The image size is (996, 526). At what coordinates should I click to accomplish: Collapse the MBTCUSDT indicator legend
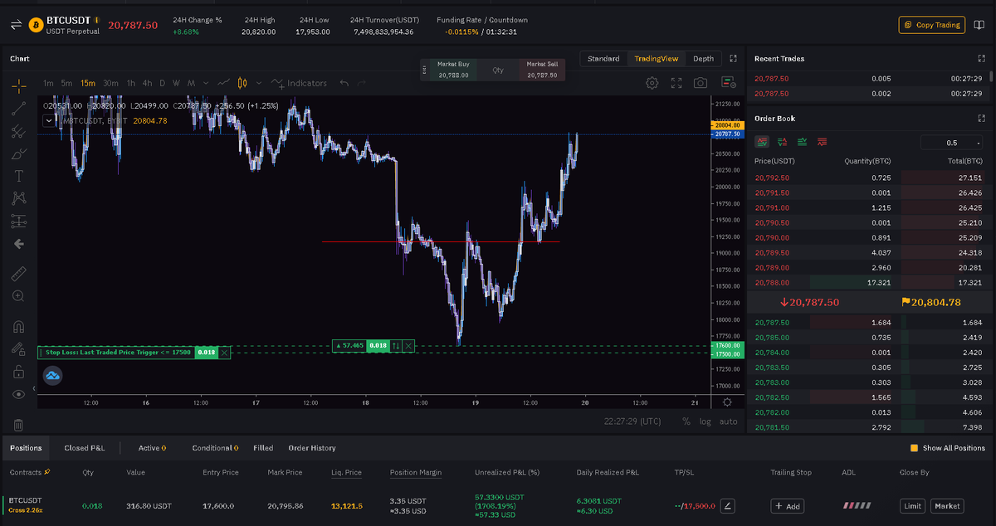tap(48, 120)
